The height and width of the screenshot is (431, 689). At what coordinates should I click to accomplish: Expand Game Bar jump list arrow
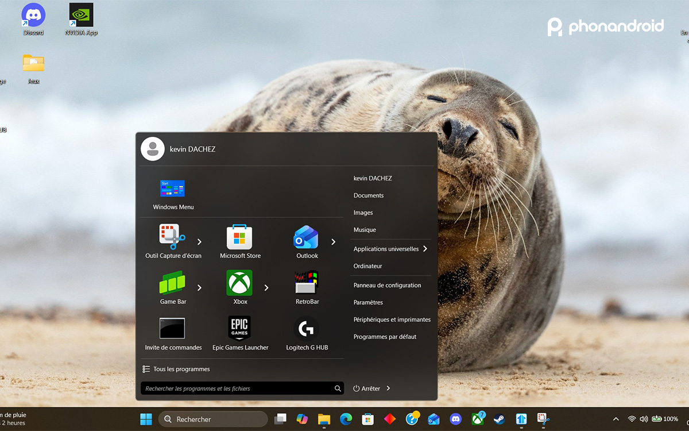[x=199, y=287]
